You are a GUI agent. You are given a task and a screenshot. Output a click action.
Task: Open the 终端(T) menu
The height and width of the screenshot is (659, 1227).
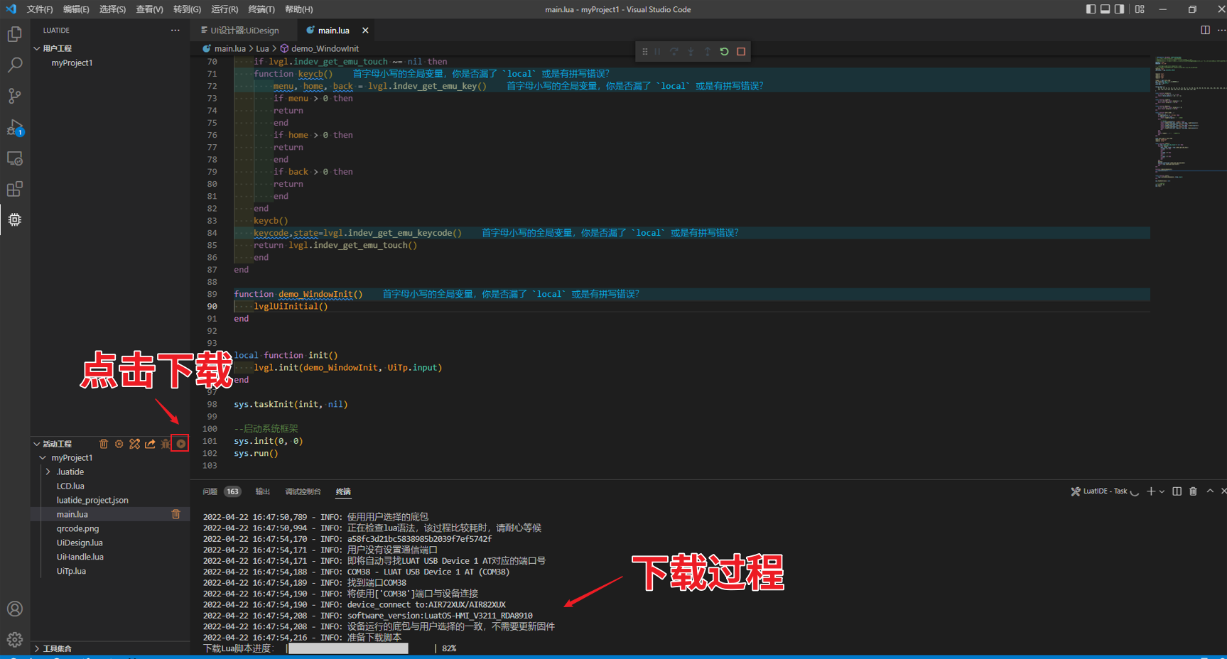(x=261, y=9)
